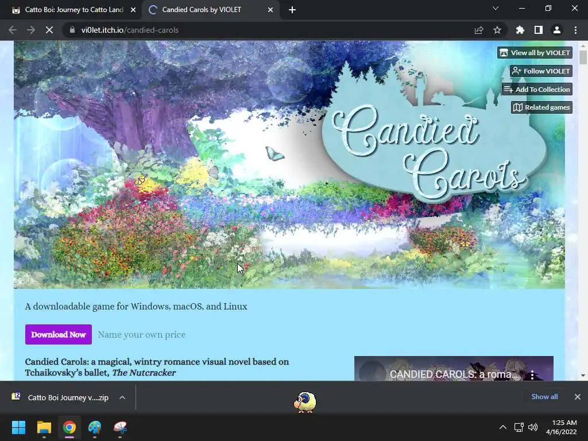Viewport: 588px width, 441px height.
Task: Open Related games link
Action: 542,107
